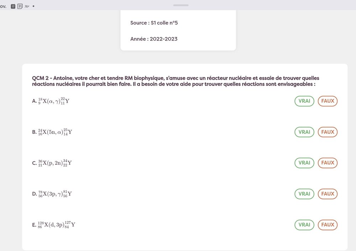The width and height of the screenshot is (356, 251).
Task: Validate statement E as VRAI
Action: coord(304,225)
